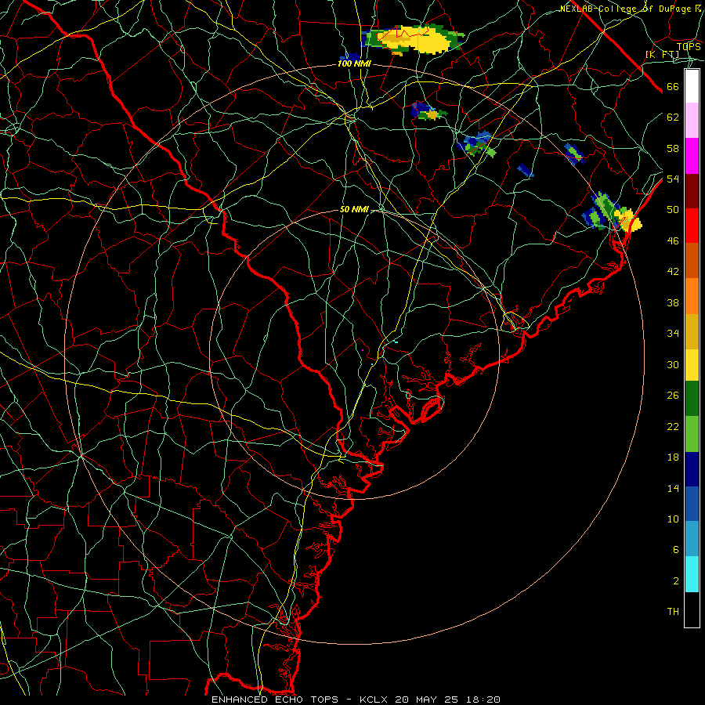Click the 66 legend value
The height and width of the screenshot is (705, 705).
click(673, 87)
